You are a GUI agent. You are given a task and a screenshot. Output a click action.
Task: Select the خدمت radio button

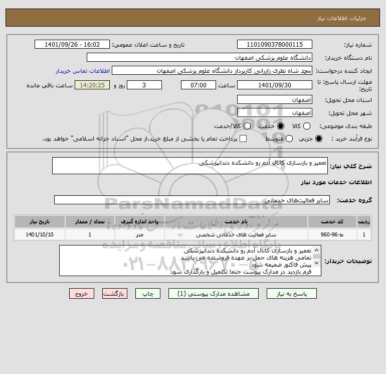click(280, 126)
